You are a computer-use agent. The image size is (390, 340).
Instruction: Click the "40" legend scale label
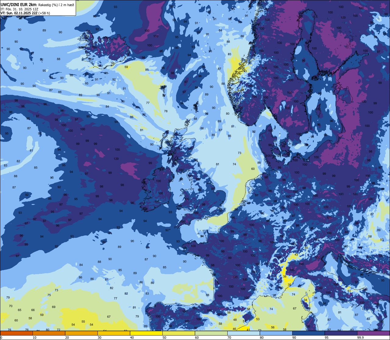[132, 338]
